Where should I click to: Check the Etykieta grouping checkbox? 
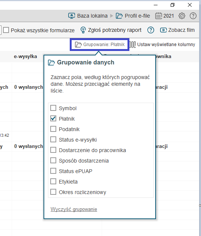tap(53, 181)
